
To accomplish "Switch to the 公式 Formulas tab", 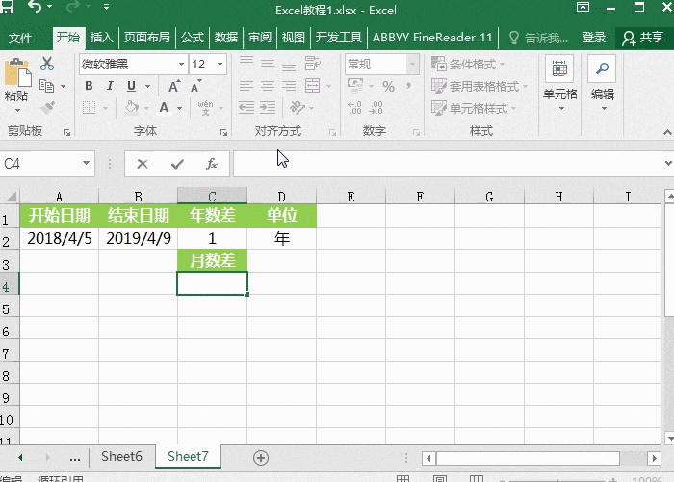I will (193, 38).
